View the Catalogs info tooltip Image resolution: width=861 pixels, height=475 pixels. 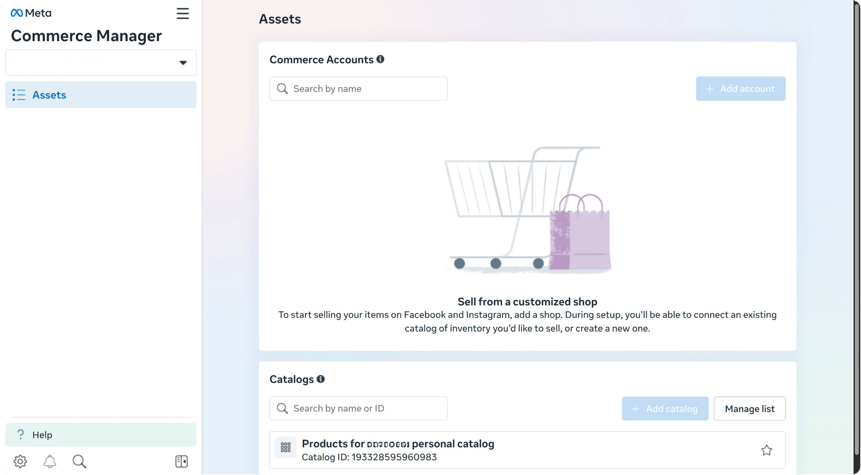[321, 379]
